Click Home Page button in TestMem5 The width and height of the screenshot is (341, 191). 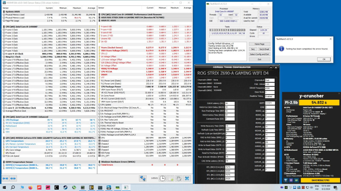coord(260,44)
